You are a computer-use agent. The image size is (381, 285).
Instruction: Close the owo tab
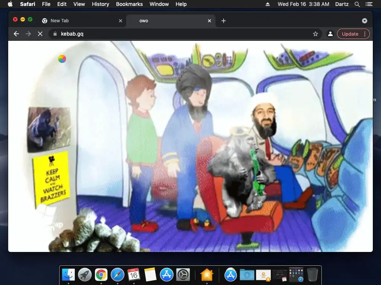pos(209,21)
